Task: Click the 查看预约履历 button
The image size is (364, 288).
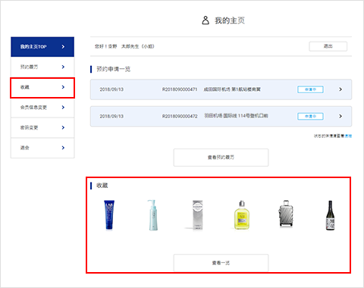Action: pos(221,158)
